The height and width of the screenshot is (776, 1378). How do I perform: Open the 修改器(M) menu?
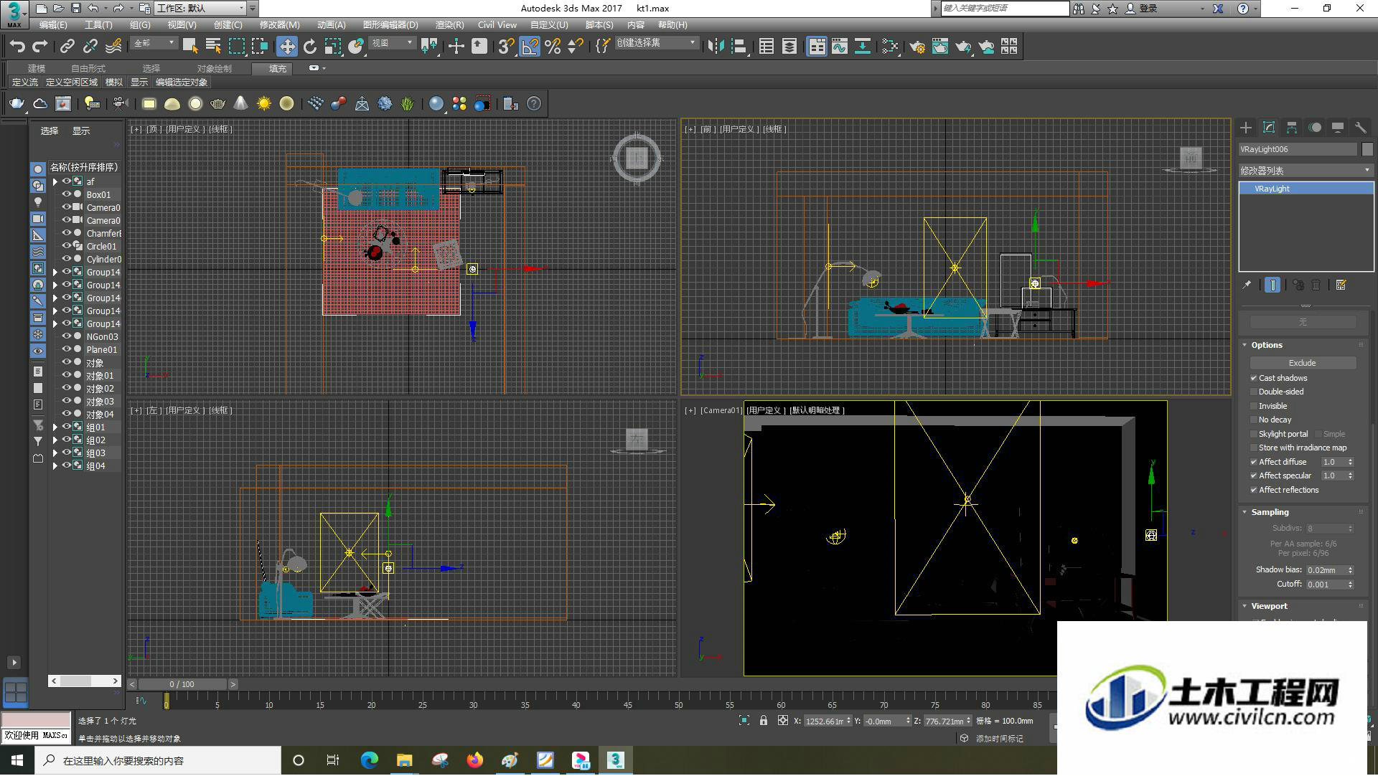coord(279,25)
